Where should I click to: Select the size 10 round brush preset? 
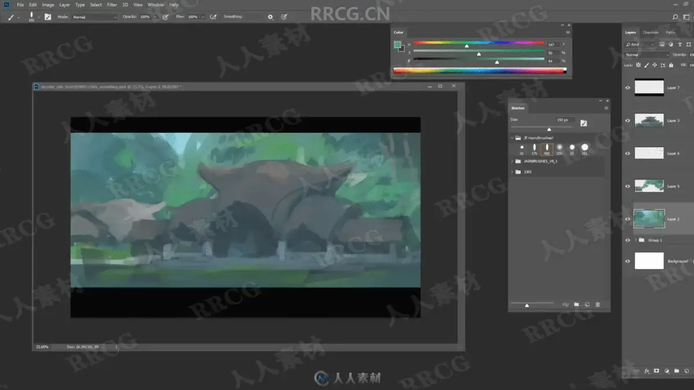tap(522, 149)
